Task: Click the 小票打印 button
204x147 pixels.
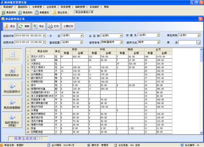Action: 68,26
